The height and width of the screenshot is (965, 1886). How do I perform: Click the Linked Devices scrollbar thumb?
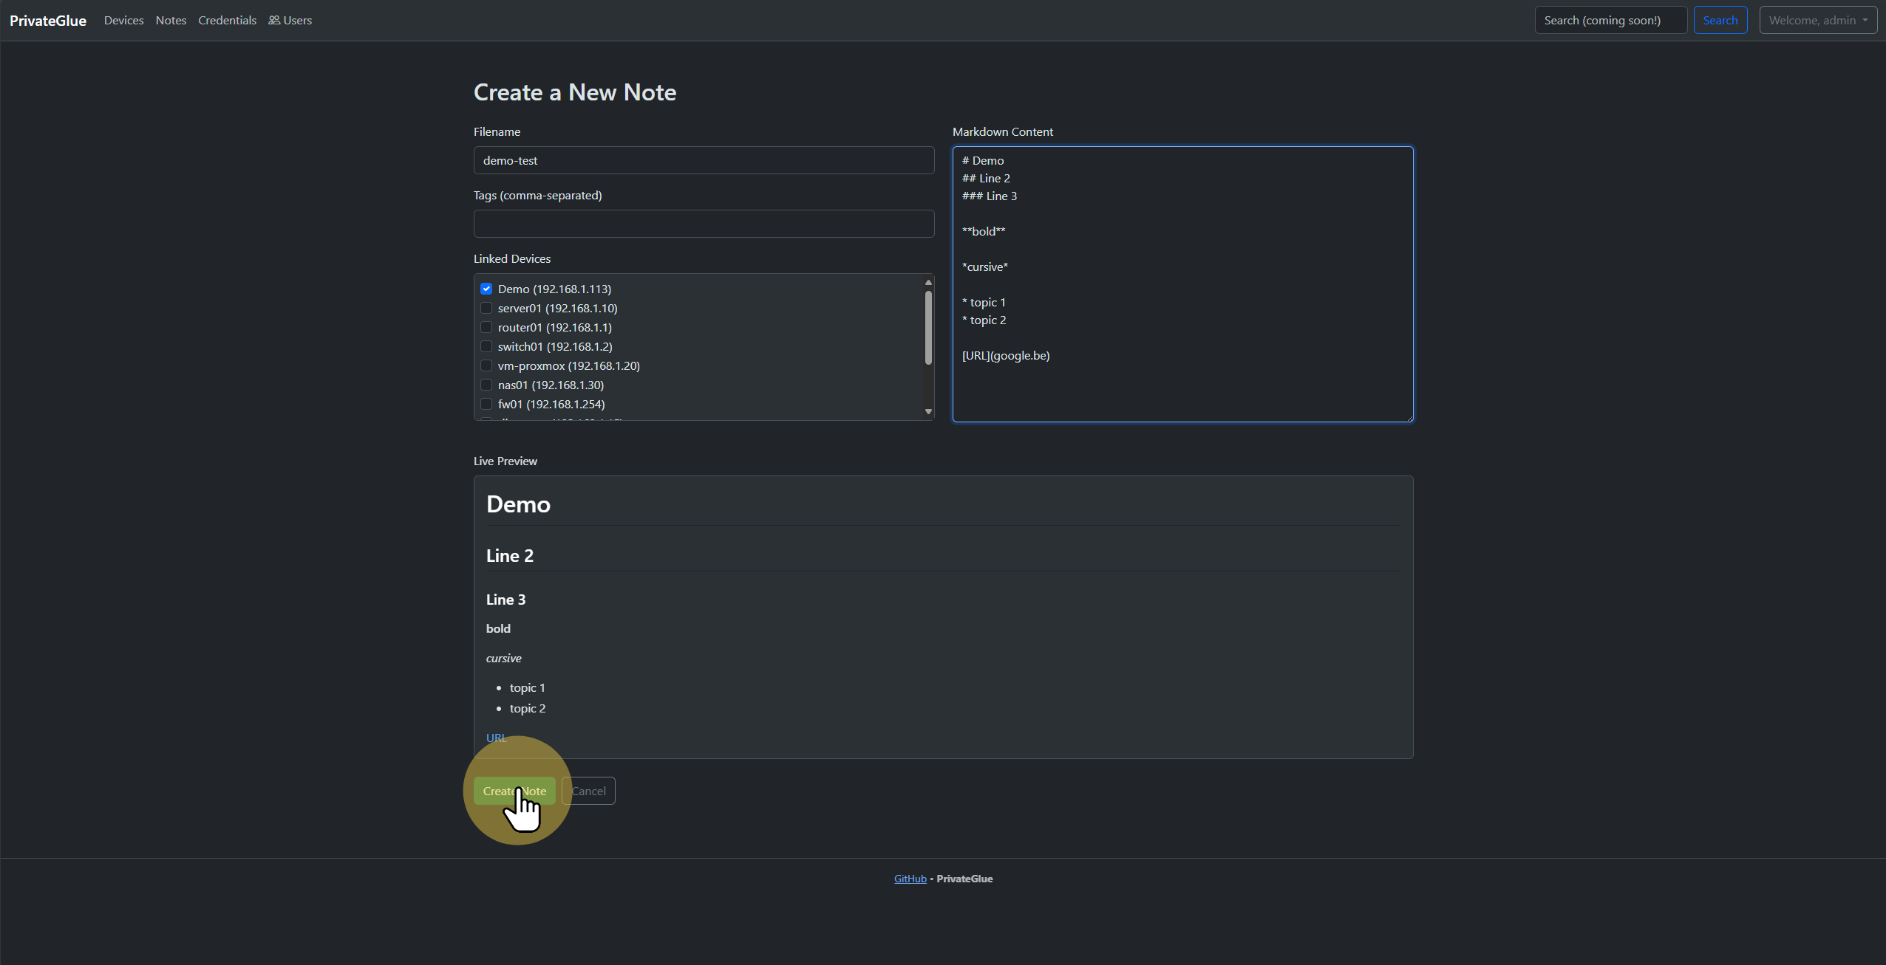(x=928, y=327)
